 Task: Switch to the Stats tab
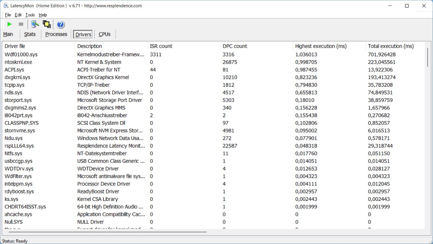pos(30,34)
